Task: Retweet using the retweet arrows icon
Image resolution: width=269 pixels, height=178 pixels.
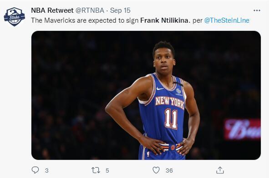Action: (x=96, y=170)
